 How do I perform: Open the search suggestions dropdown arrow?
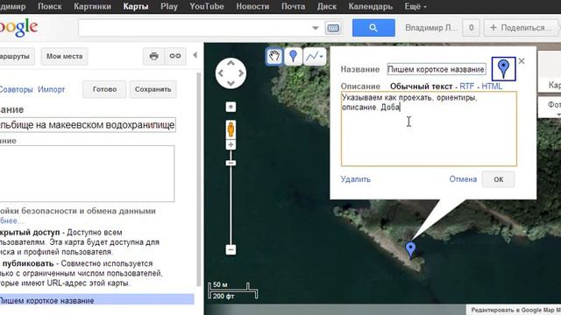point(316,28)
